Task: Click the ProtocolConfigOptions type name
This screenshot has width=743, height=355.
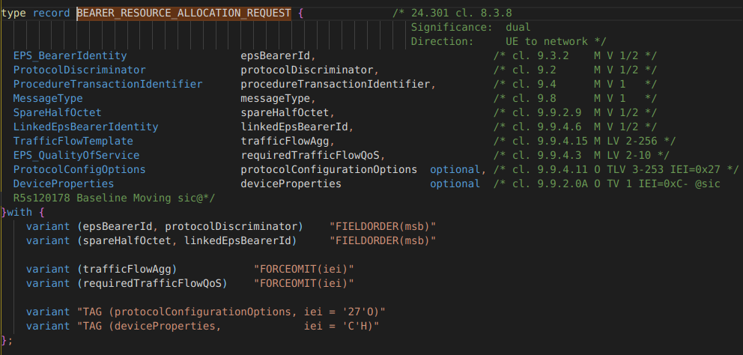Action: [x=79, y=170]
